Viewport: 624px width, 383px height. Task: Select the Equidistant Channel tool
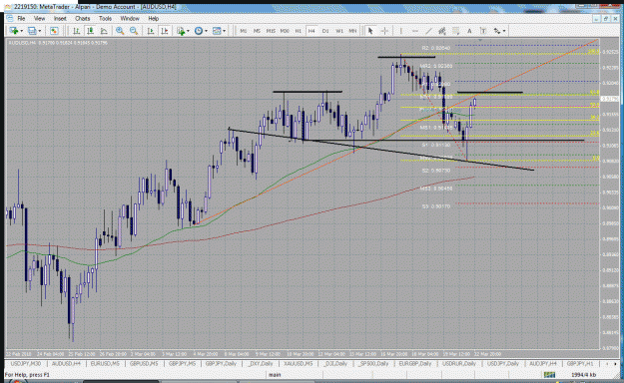pos(441,31)
